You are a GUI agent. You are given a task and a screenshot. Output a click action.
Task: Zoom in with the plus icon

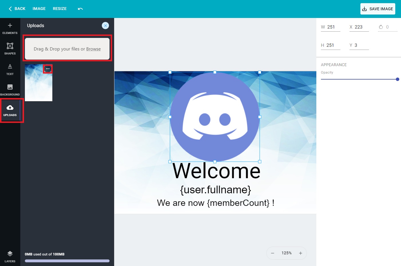pyautogui.click(x=301, y=253)
